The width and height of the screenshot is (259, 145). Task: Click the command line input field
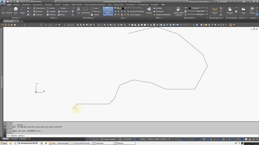click(132, 136)
